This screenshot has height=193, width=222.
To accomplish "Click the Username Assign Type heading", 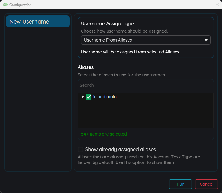I will pyautogui.click(x=107, y=24).
